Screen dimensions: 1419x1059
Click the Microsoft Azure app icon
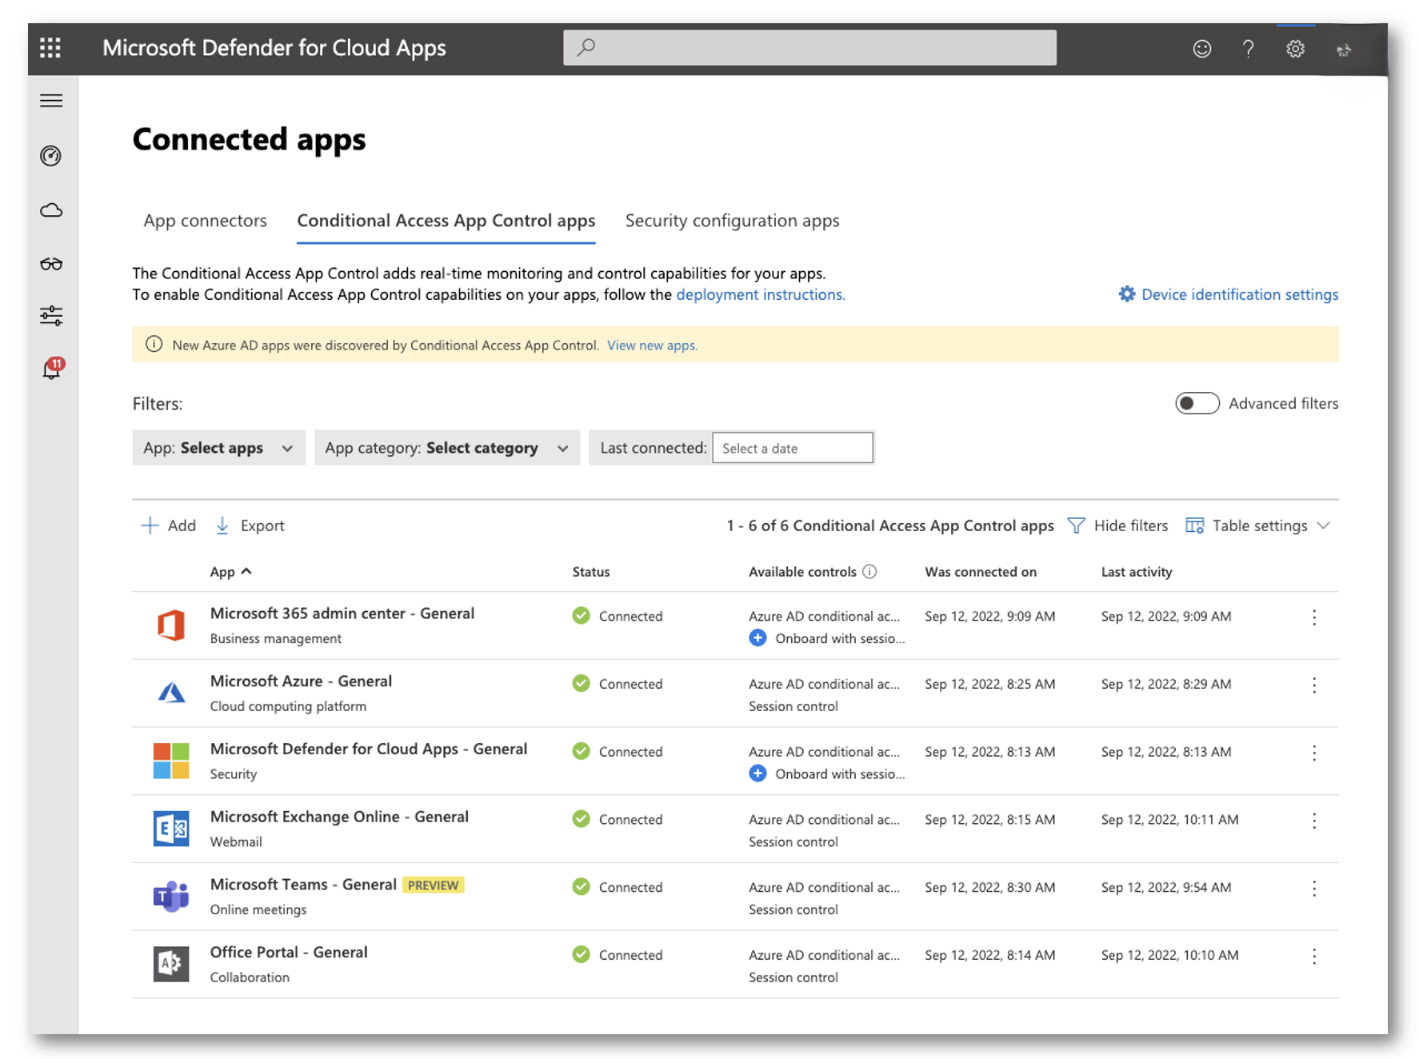(171, 692)
